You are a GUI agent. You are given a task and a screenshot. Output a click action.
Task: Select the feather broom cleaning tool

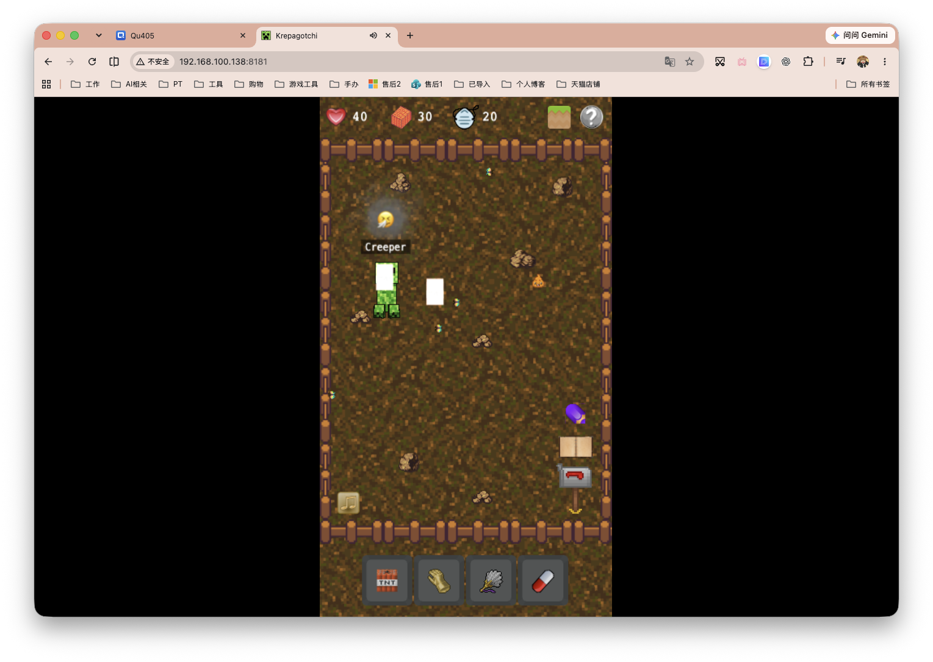(x=491, y=581)
